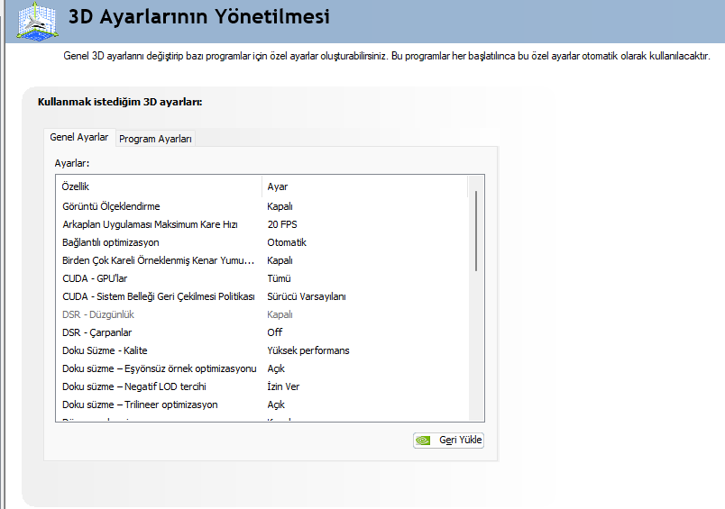725x509 pixels.
Task: Click Açık value of Eşyönsüz örnek optimizasyonu
Action: pyautogui.click(x=276, y=368)
